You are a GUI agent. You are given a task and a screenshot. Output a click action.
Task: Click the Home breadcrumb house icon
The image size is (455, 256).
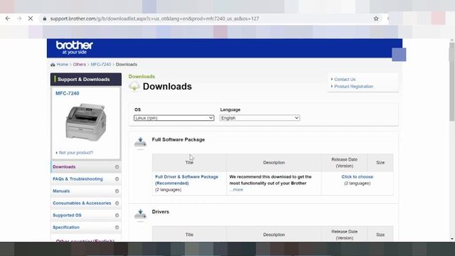53,65
